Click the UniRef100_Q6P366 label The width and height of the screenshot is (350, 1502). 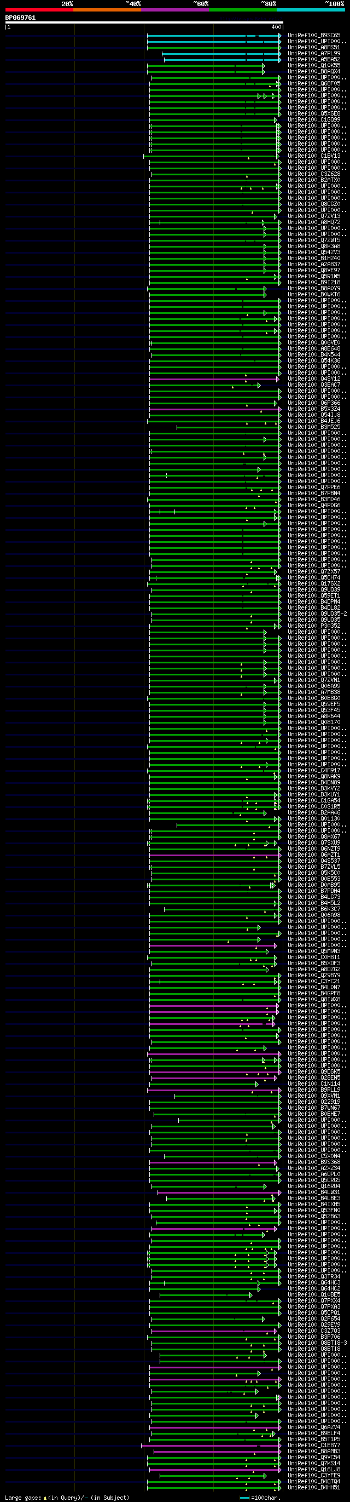click(314, 403)
